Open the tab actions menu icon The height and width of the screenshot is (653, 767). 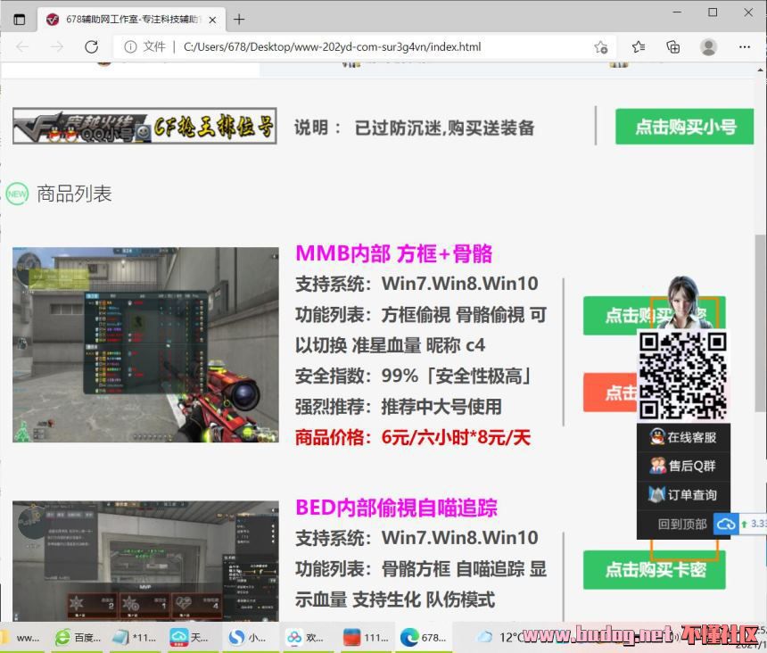click(x=19, y=20)
